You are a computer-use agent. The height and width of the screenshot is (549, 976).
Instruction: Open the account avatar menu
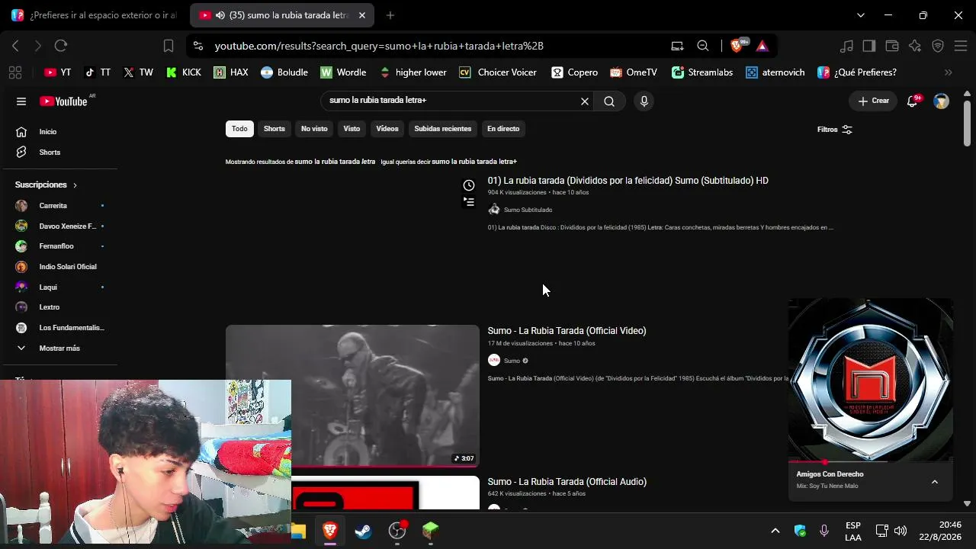pos(942,101)
